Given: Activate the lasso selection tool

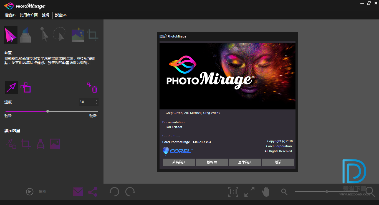Looking at the screenshot, I should coord(59,34).
